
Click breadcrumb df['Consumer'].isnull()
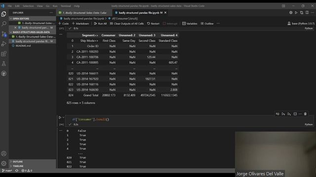tap(125, 19)
